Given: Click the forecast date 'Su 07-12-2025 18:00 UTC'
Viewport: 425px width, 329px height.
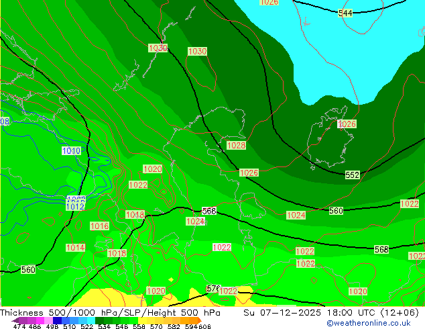Looking at the screenshot, I should coord(310,313).
